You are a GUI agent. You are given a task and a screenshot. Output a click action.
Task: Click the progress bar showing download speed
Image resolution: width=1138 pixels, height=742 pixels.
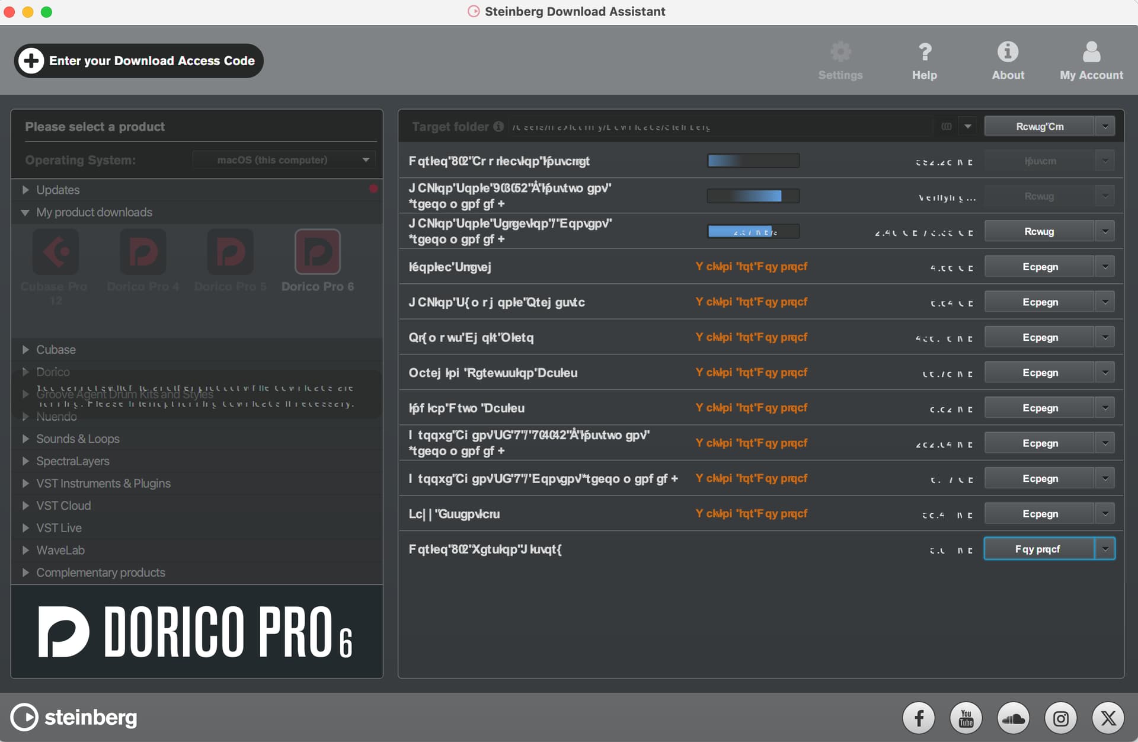click(x=753, y=231)
